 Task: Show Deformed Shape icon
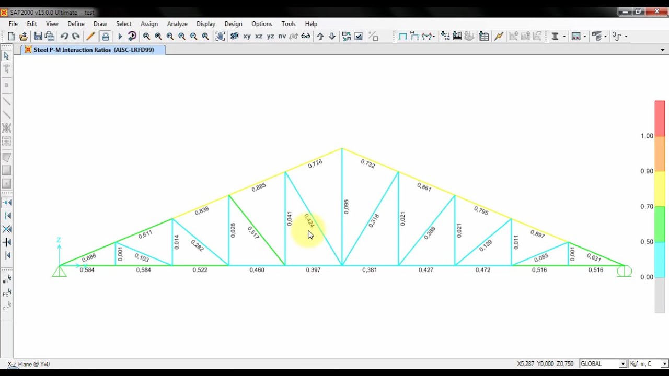tap(414, 36)
